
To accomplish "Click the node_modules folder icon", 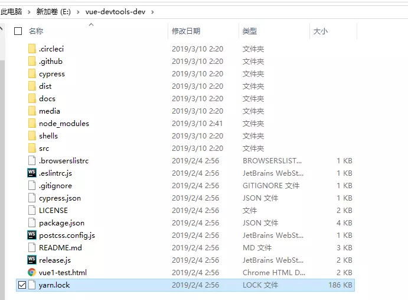I will [x=32, y=124].
